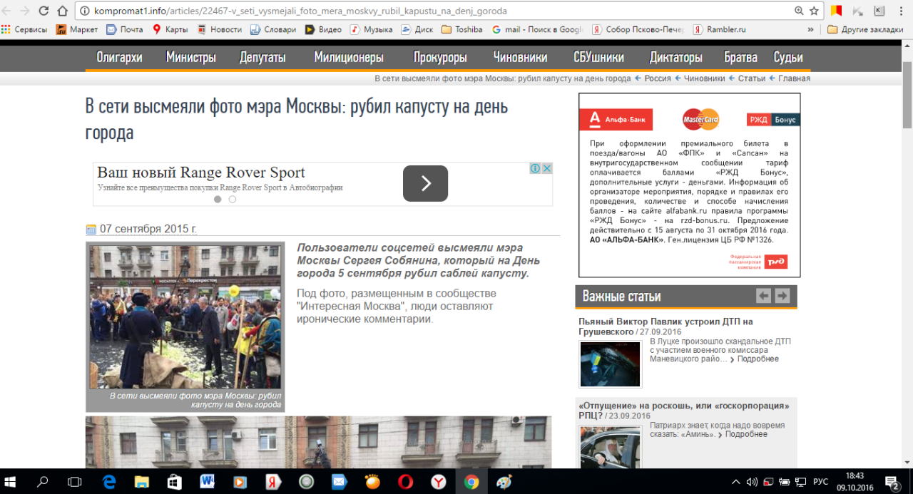Click the calendar icon beside the article date
The image size is (913, 494).
(91, 230)
